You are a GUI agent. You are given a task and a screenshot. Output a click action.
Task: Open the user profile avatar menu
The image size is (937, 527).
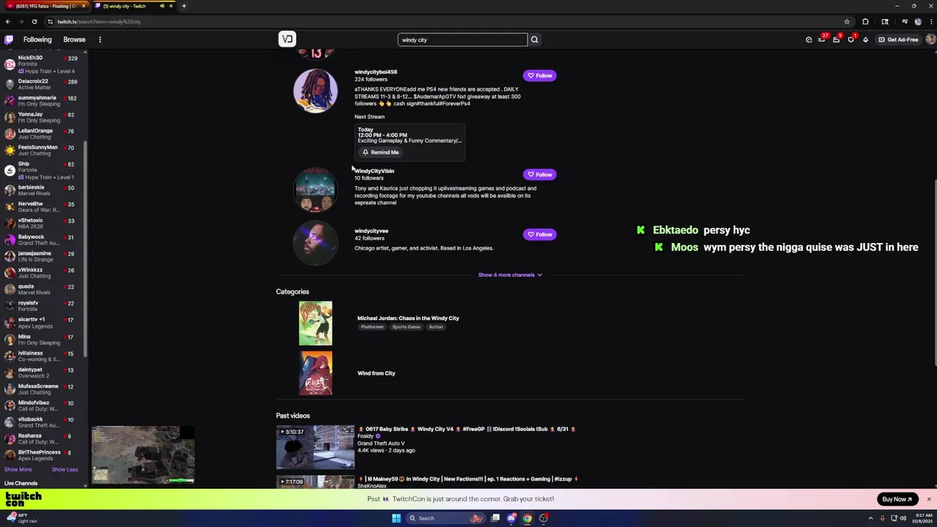coord(930,40)
